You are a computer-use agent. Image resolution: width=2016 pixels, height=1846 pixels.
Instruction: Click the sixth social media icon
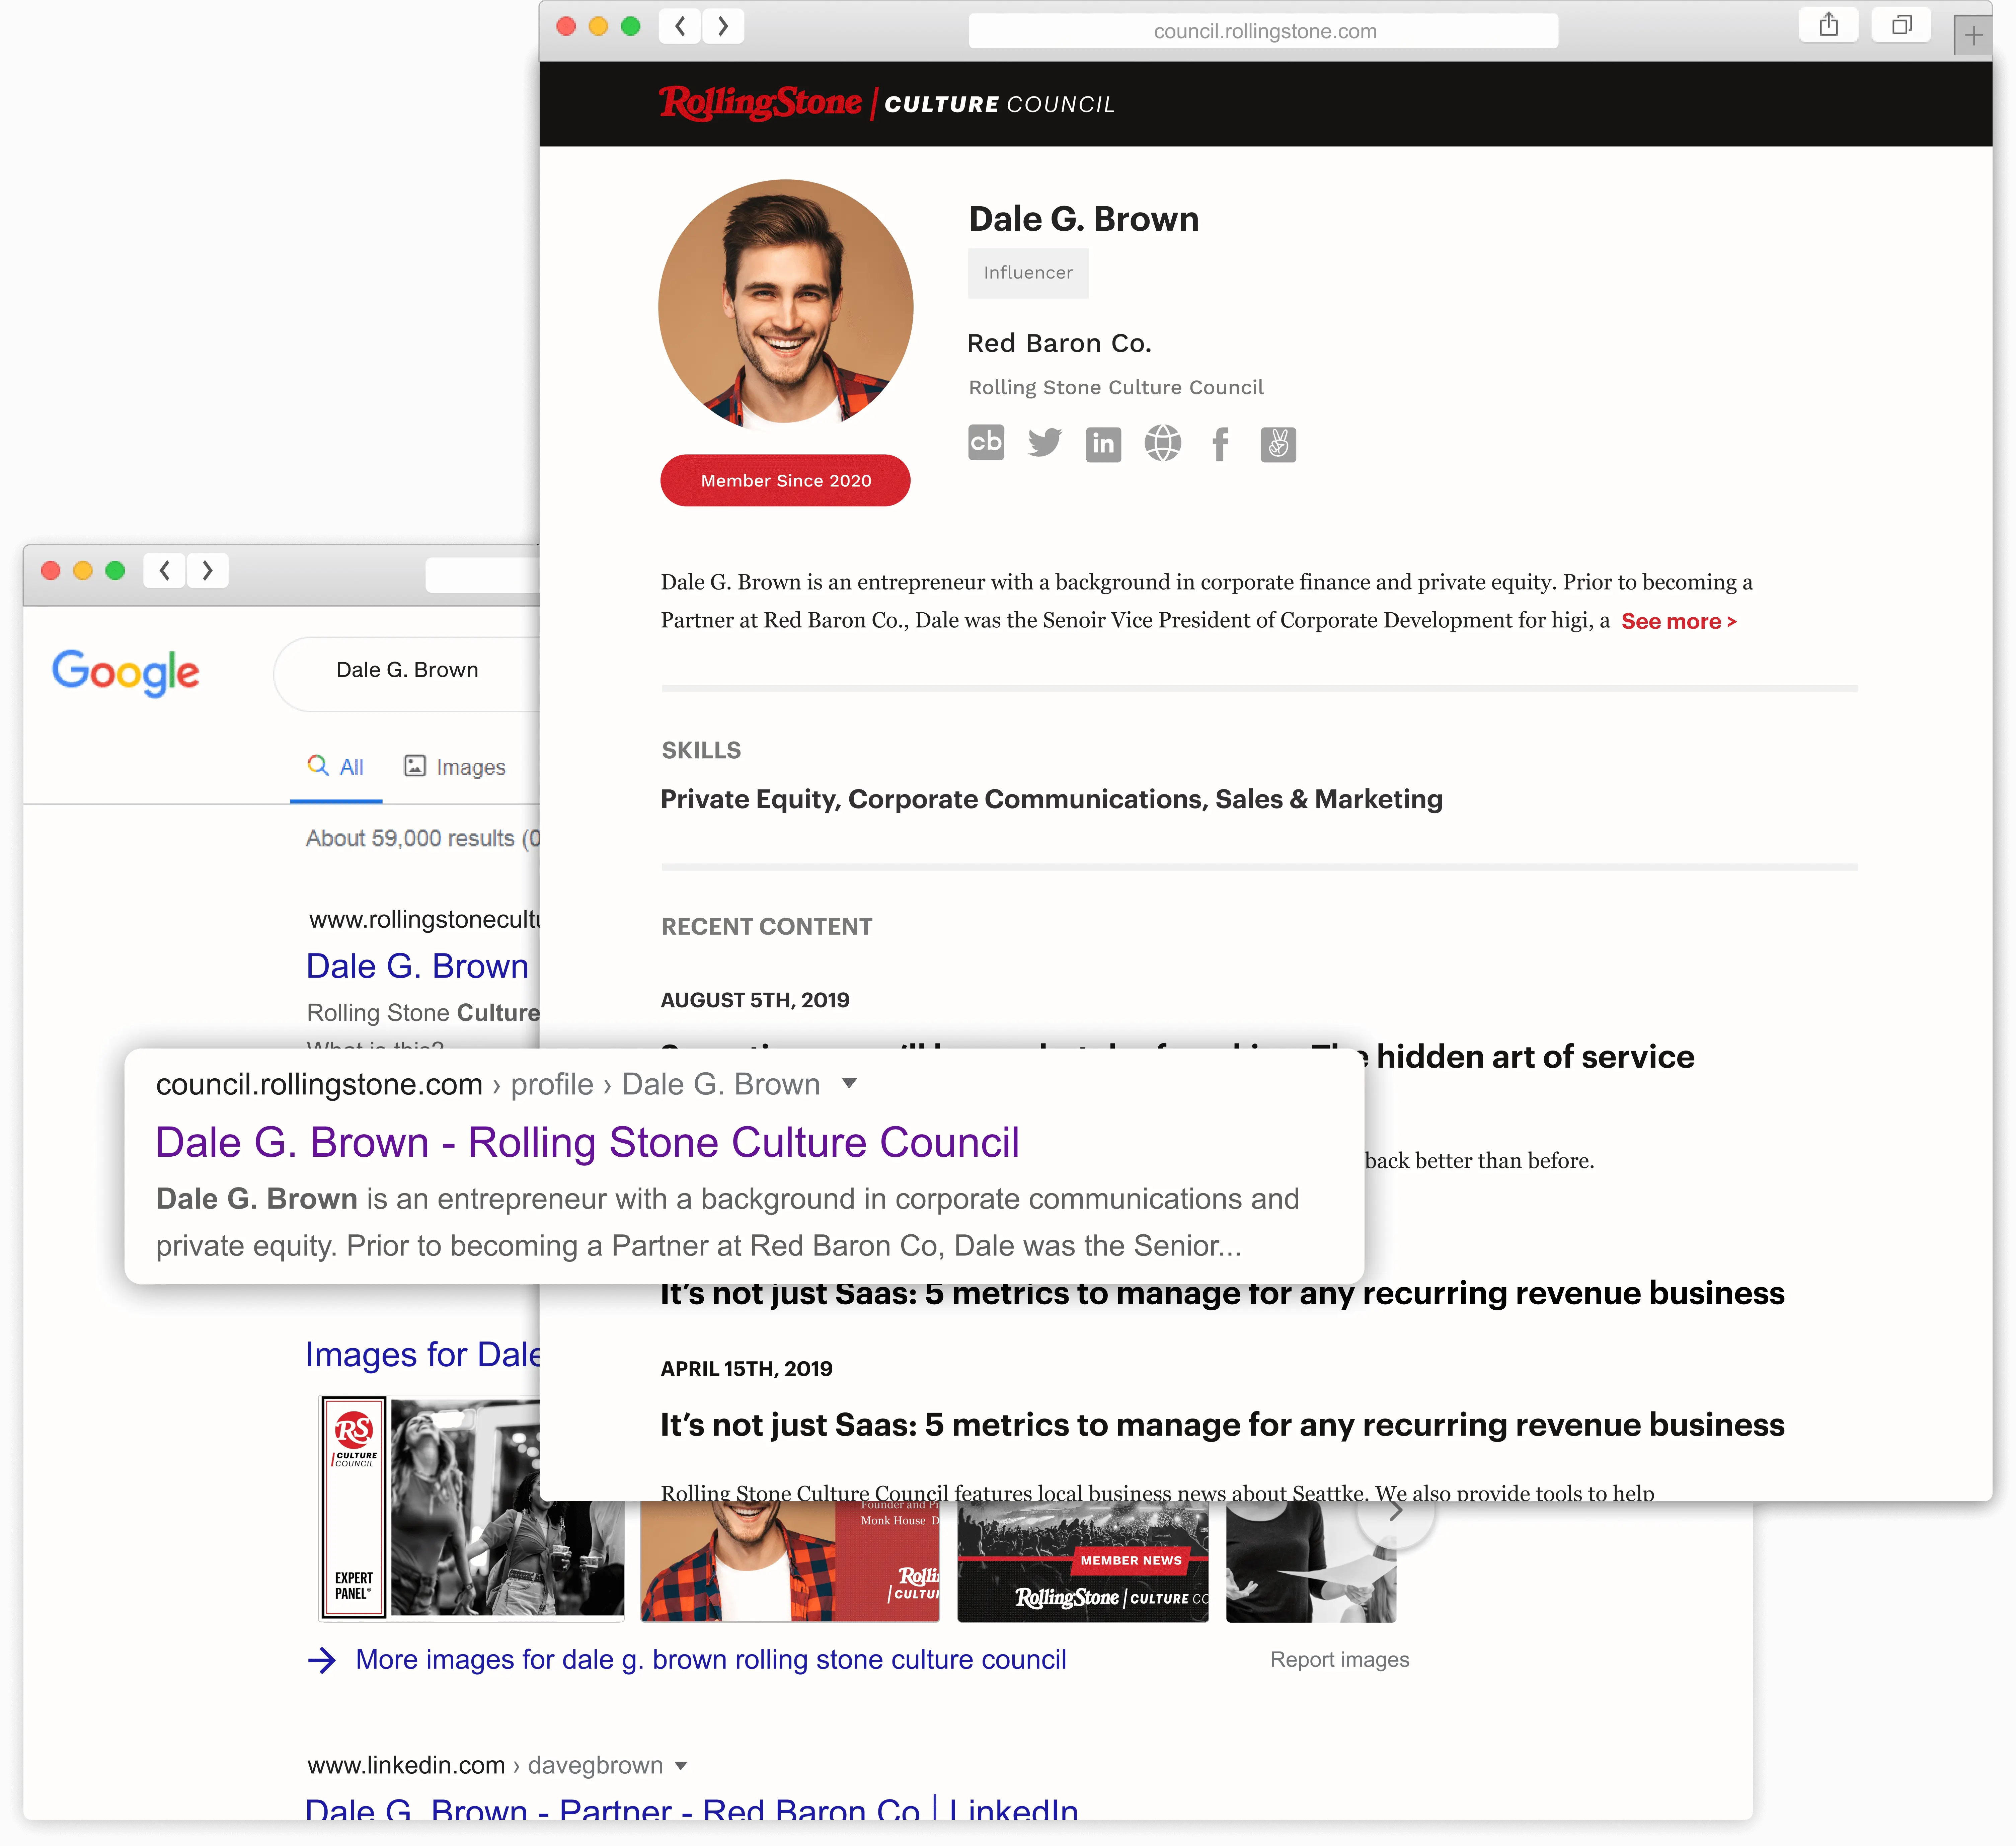(x=1278, y=443)
